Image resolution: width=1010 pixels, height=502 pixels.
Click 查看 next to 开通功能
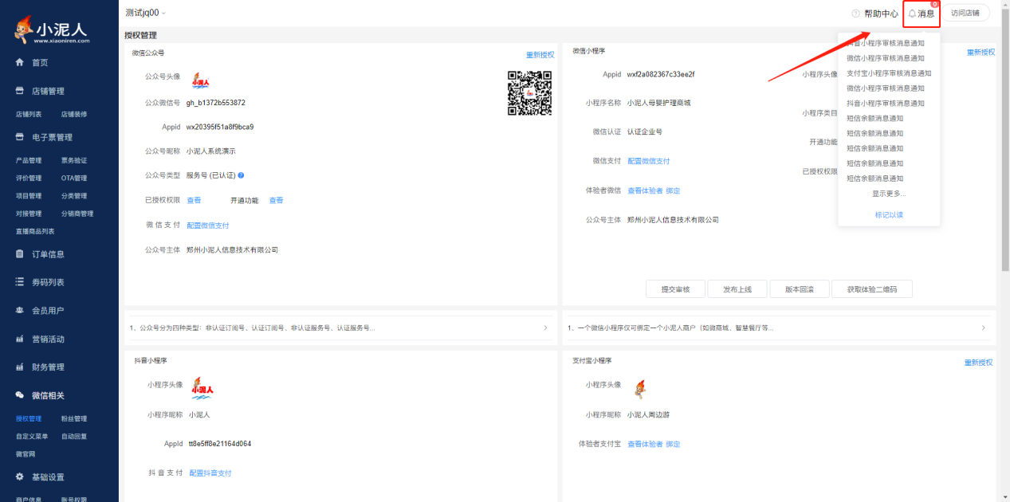pyautogui.click(x=276, y=200)
